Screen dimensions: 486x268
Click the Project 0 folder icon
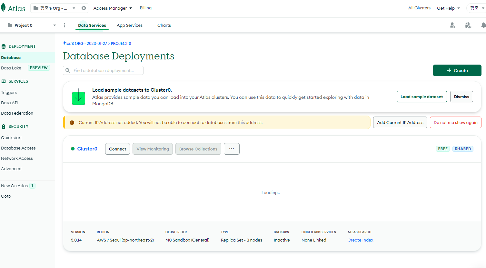point(10,25)
